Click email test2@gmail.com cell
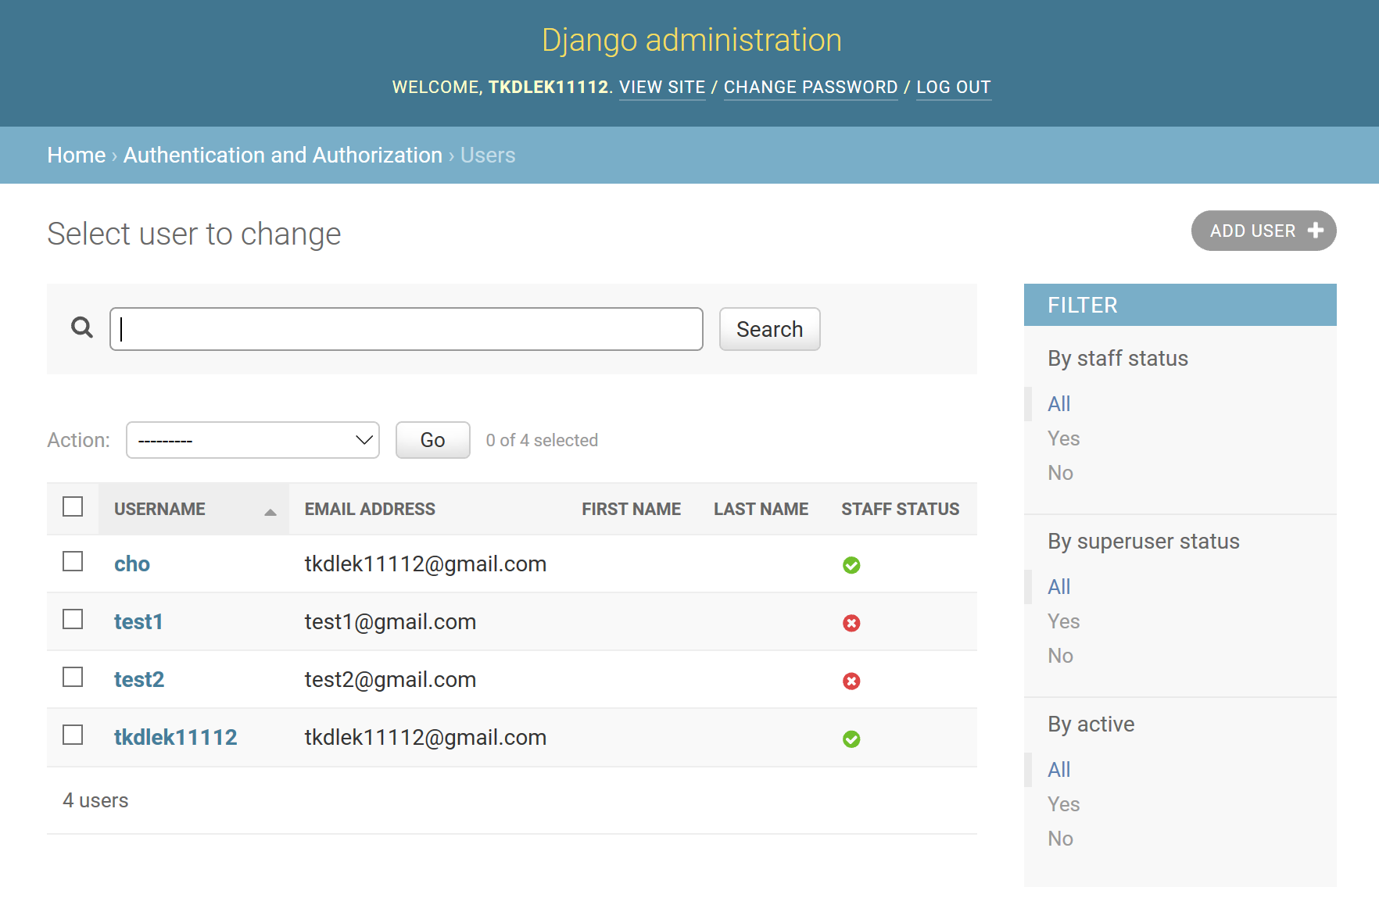Image resolution: width=1379 pixels, height=898 pixels. 390,679
